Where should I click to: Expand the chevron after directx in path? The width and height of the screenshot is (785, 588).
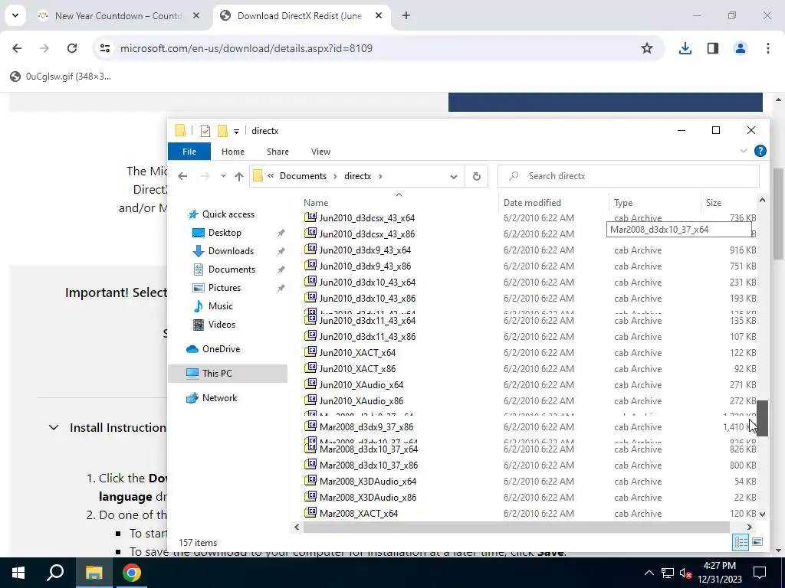click(x=380, y=176)
